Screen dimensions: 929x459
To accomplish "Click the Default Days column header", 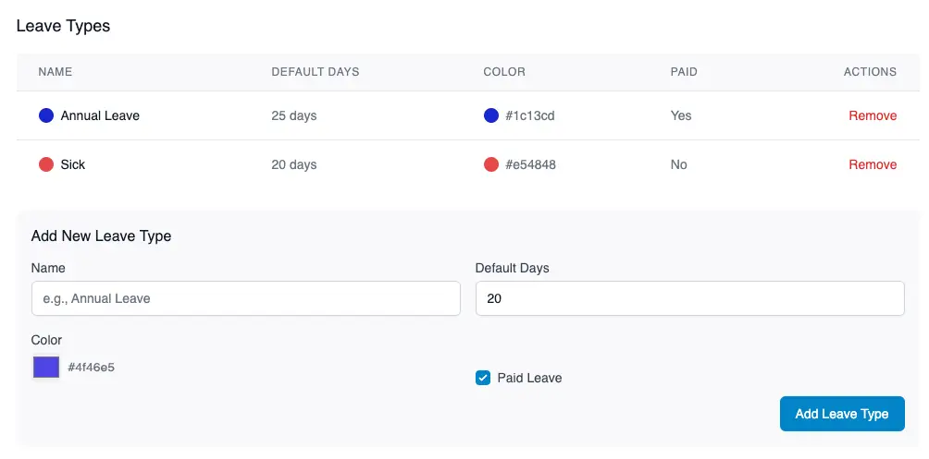I will (315, 71).
